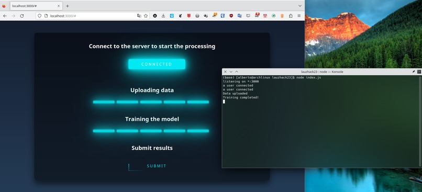Image resolution: width=422 pixels, height=192 pixels.
Task: Click 'Connect to the server to start the processing'
Action: tap(152, 46)
